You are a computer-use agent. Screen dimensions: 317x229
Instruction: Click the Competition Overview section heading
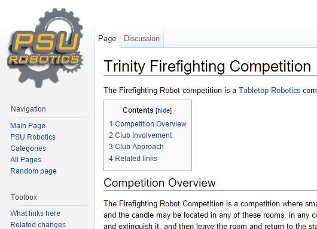coord(160,183)
